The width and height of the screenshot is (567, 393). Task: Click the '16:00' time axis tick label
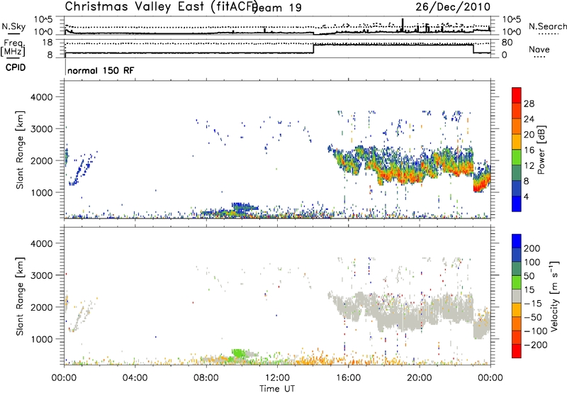coord(348,378)
